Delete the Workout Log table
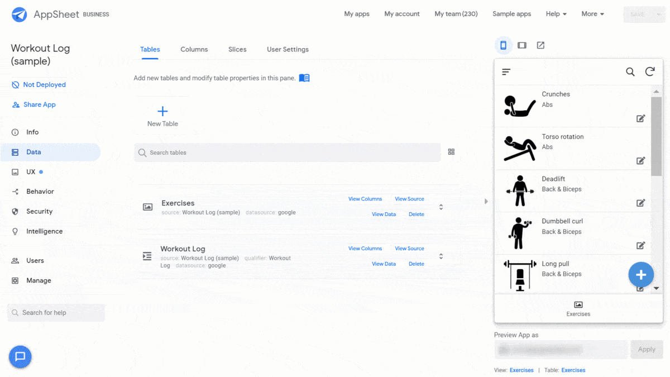Viewport: 670px width, 377px height. (x=417, y=264)
